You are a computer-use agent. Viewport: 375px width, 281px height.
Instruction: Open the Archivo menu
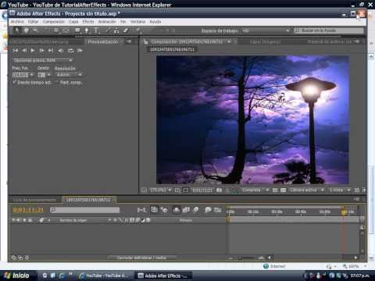pos(17,22)
